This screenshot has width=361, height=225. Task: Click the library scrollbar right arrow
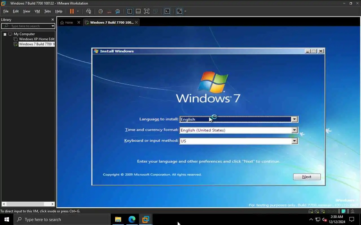click(x=52, y=204)
